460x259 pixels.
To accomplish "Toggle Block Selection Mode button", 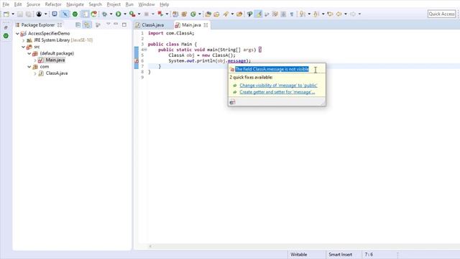I will click(283, 14).
